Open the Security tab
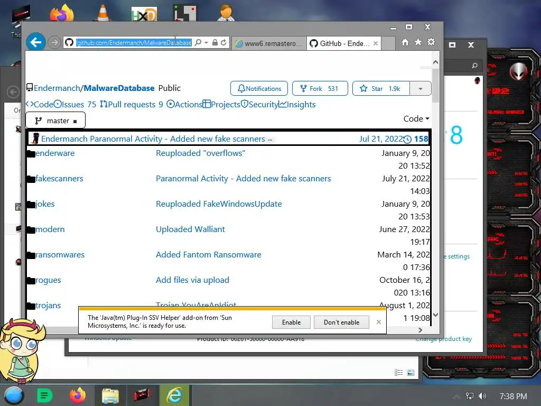Screen dimensions: 541x406 point(259,104)
